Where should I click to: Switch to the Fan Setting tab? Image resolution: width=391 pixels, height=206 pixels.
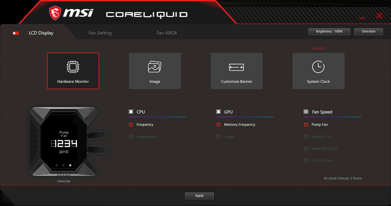[100, 33]
